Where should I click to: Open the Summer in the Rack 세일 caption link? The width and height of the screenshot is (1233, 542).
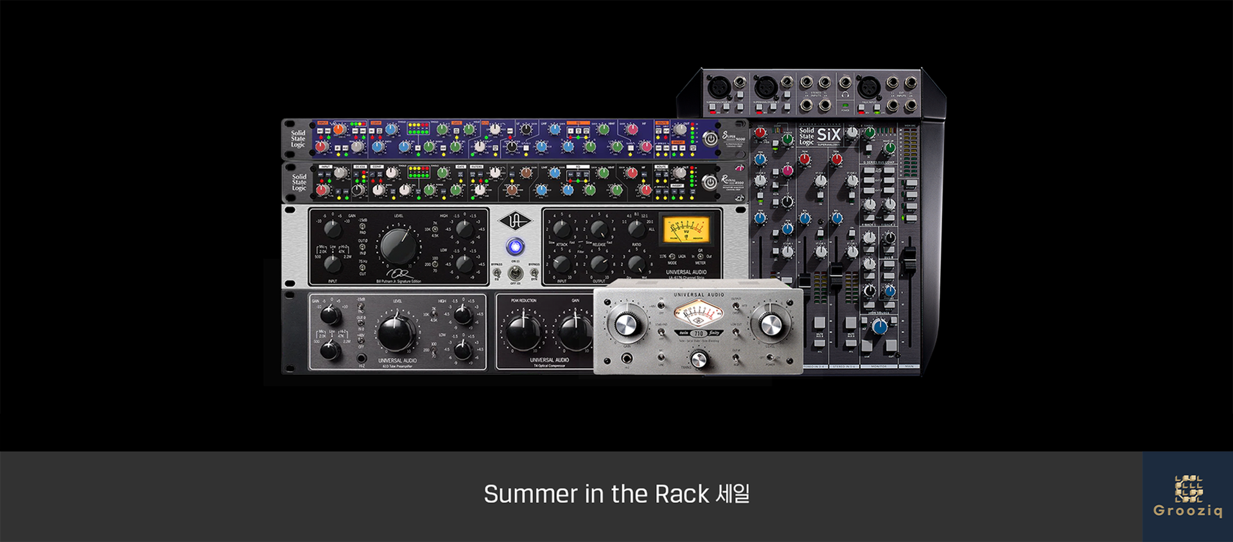(x=616, y=494)
